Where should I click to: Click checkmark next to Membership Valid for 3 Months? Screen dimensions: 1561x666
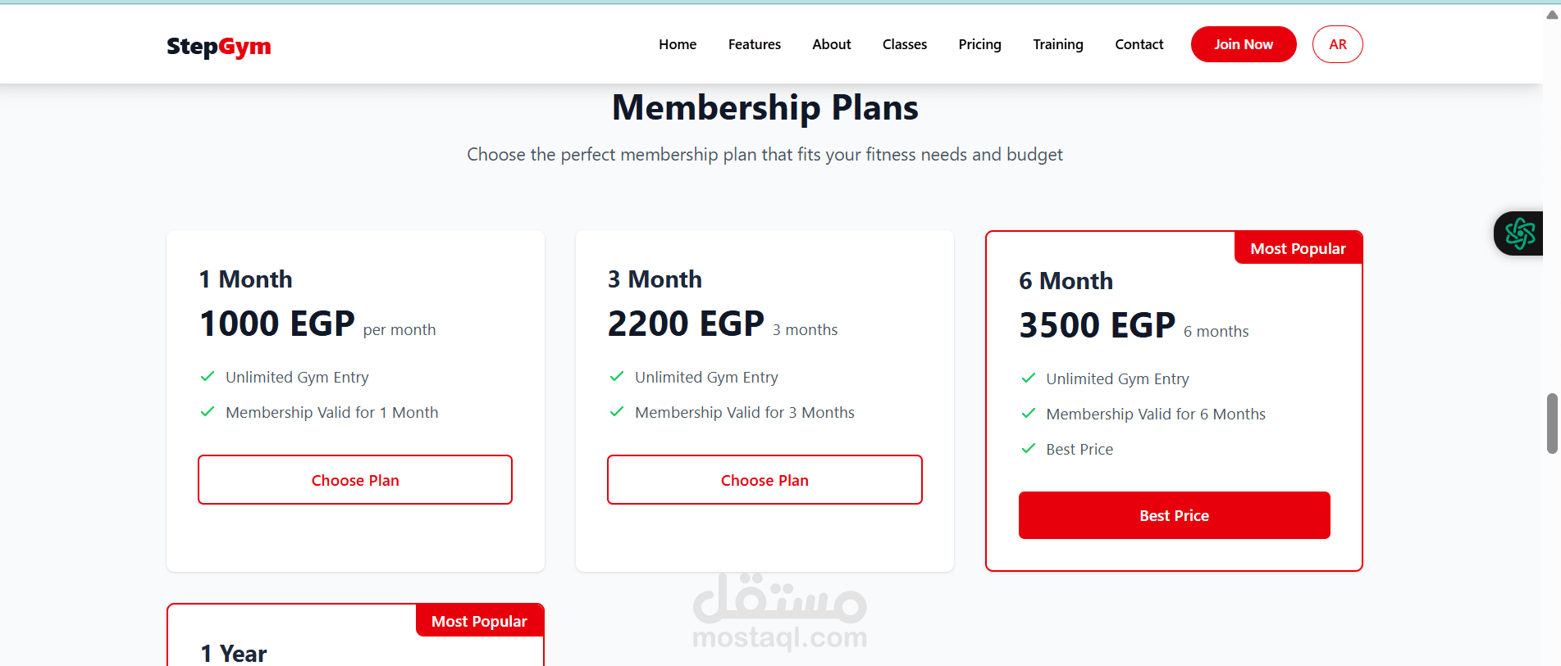(x=617, y=412)
